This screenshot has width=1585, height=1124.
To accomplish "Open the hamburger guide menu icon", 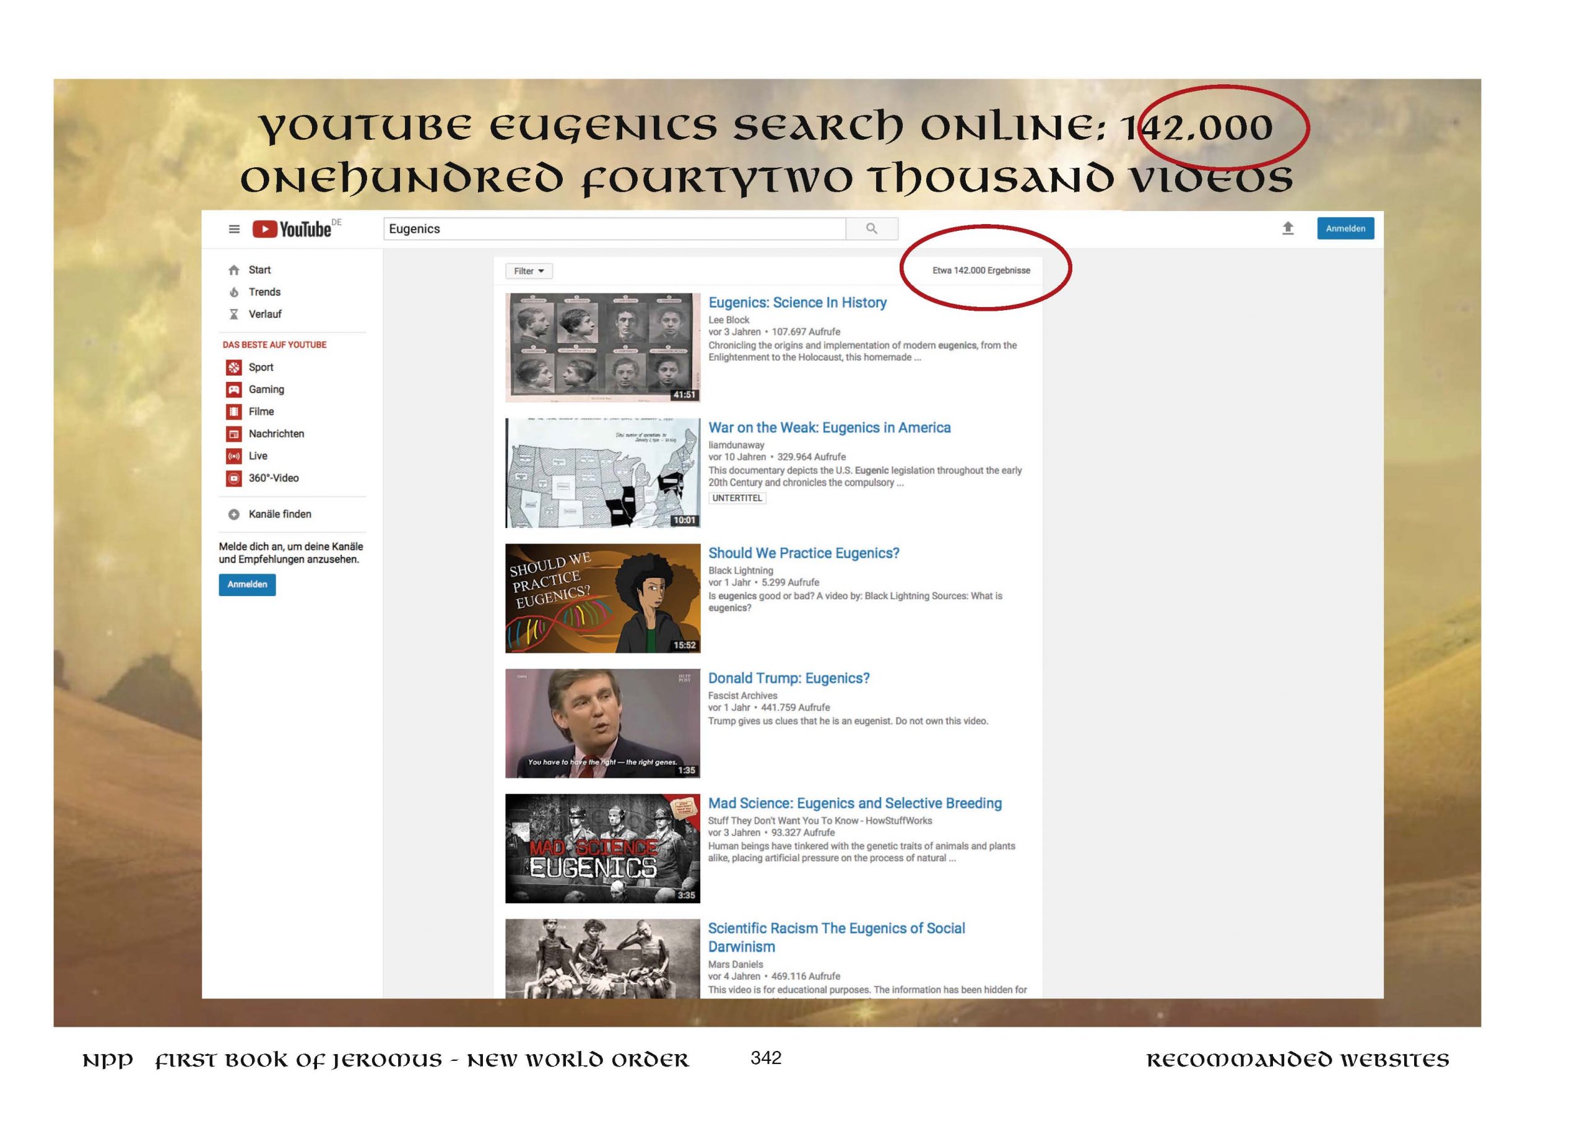I will tap(234, 229).
